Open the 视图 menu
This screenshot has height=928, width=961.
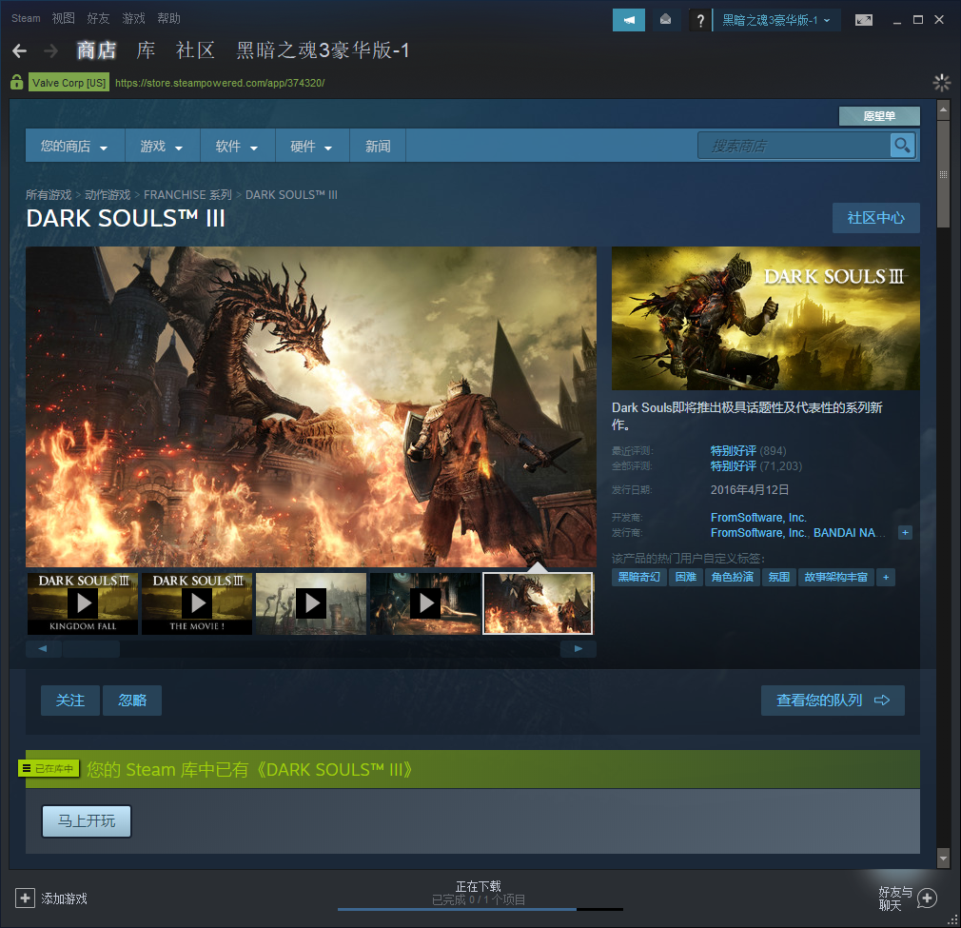click(x=64, y=18)
